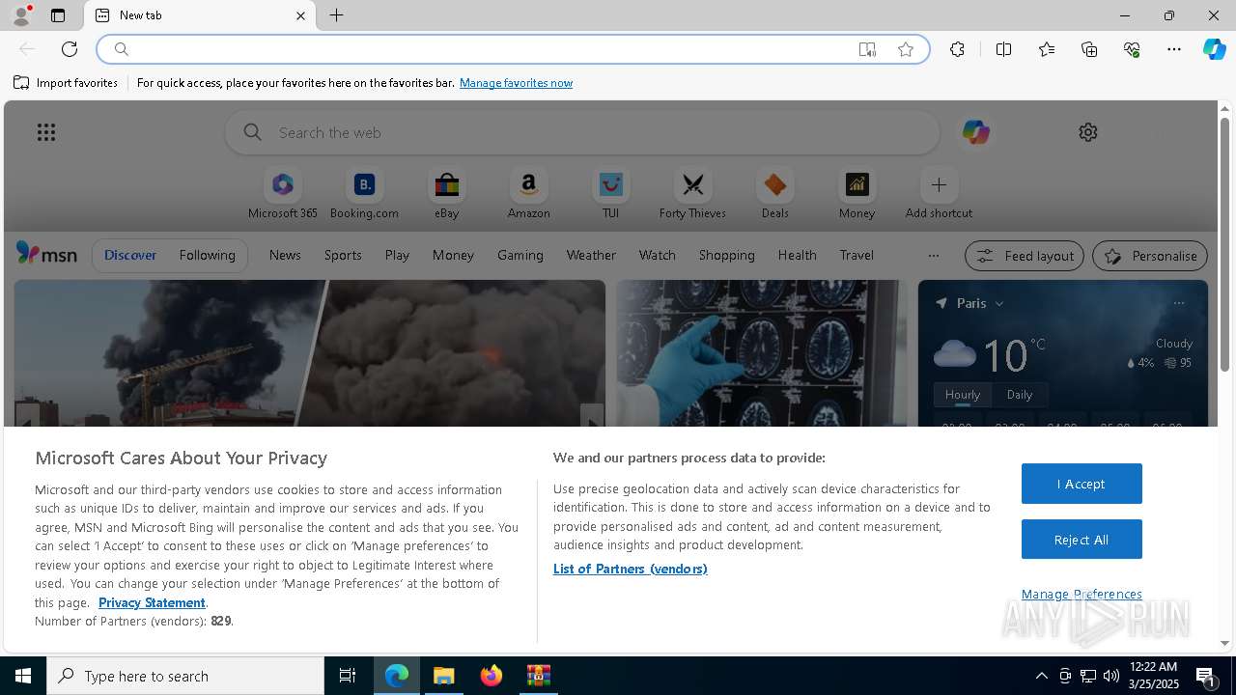Expand more MSN categories ellipsis
1236x695 pixels.
(933, 256)
